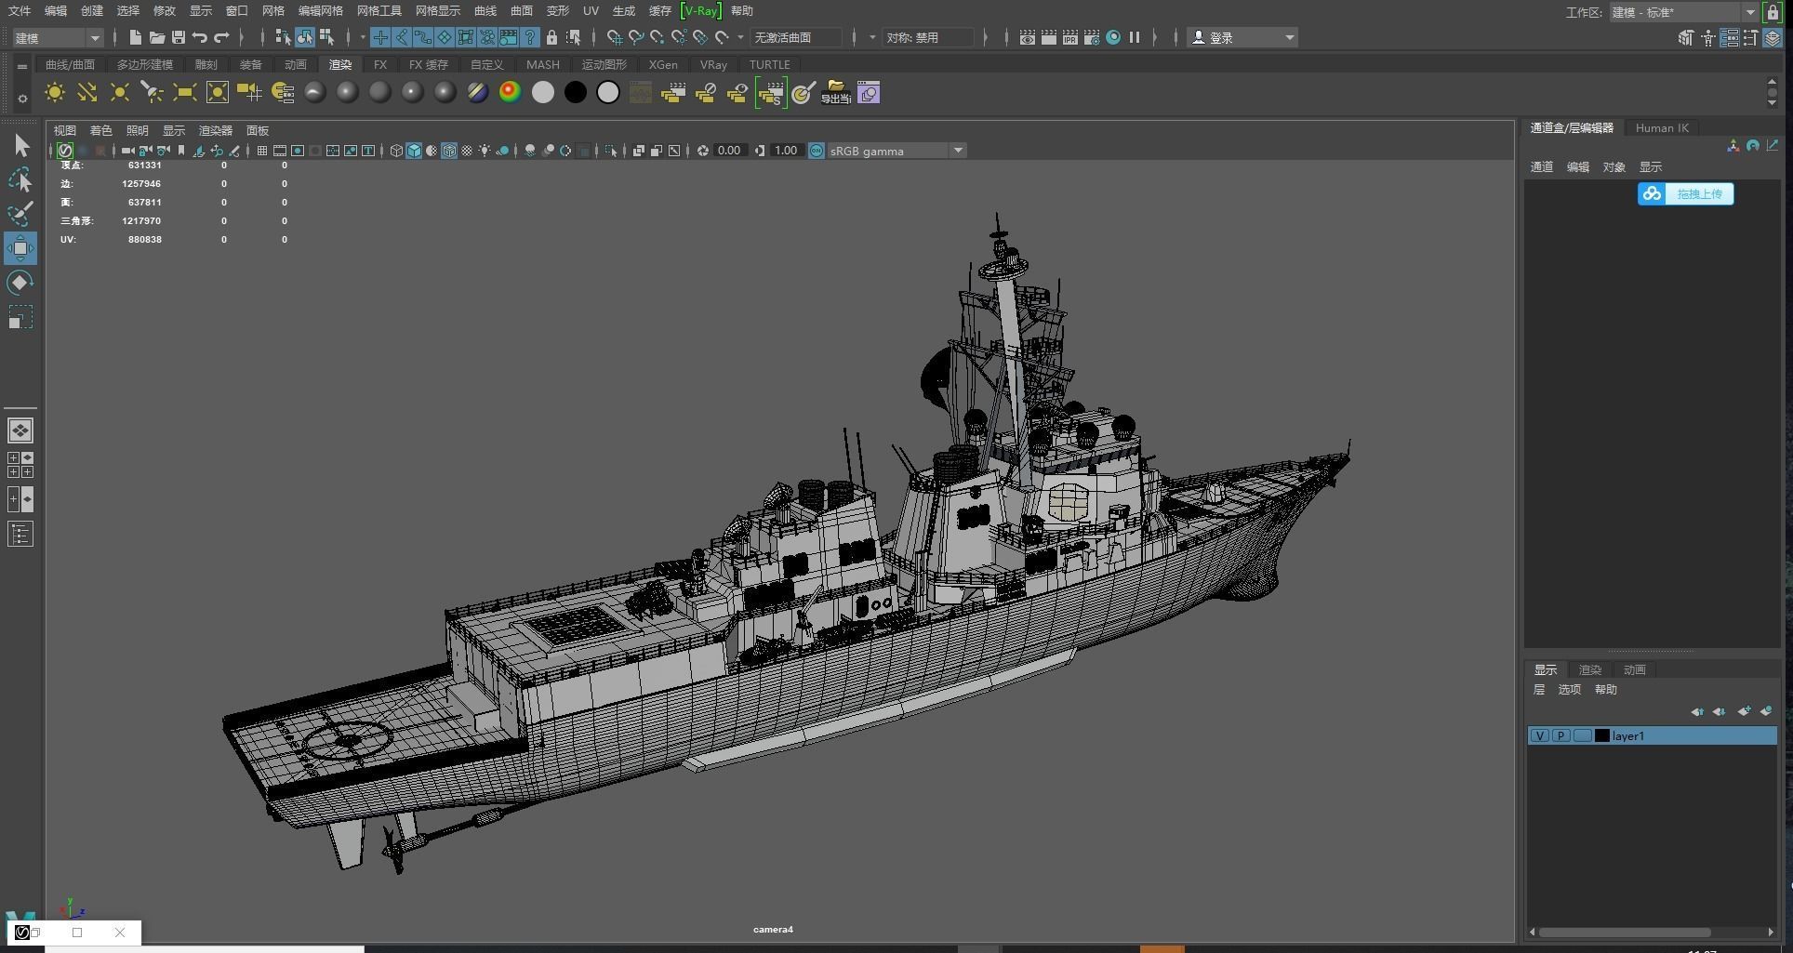1793x953 pixels.
Task: Open the 文件 menu
Action: [x=20, y=11]
